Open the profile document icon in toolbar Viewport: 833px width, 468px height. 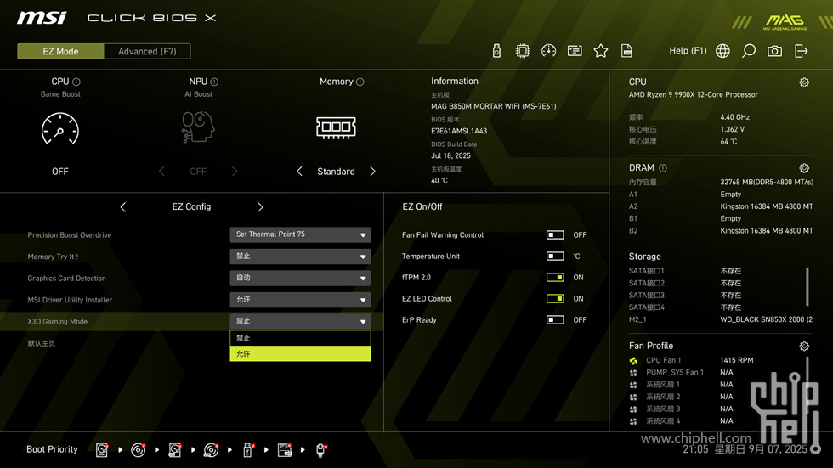(627, 51)
